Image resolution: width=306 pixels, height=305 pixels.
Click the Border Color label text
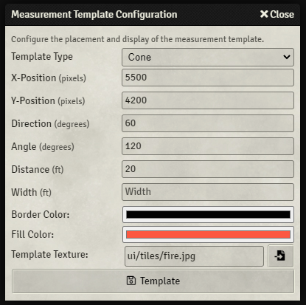(x=41, y=214)
